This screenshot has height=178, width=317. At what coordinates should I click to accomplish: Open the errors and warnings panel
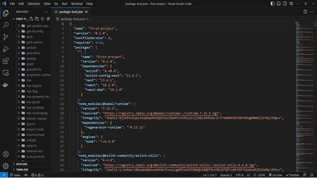[37, 175]
